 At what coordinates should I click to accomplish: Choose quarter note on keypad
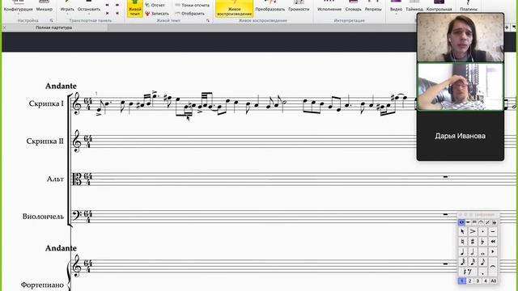click(x=462, y=251)
